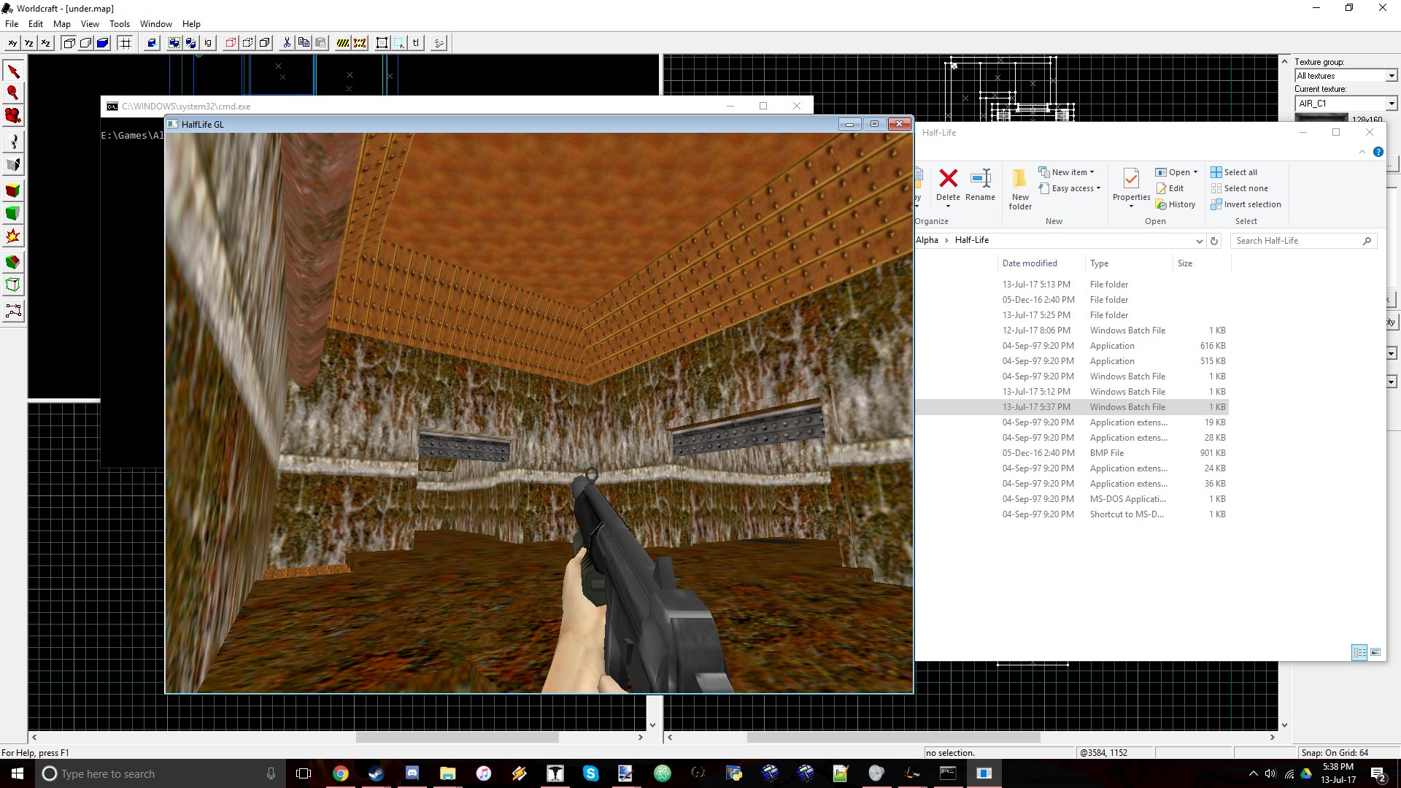Open the volume control in system tray
Image resolution: width=1401 pixels, height=788 pixels.
click(x=1270, y=773)
